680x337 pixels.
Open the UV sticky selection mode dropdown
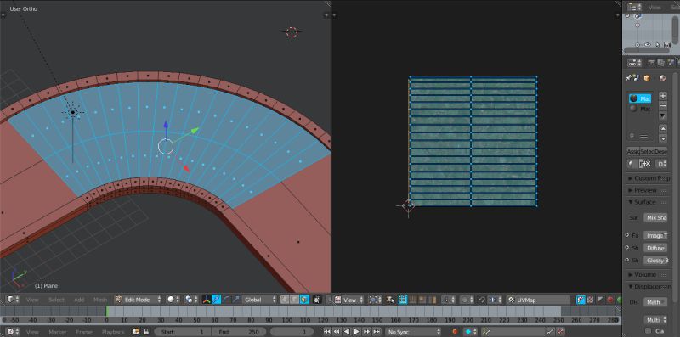[x=448, y=300]
